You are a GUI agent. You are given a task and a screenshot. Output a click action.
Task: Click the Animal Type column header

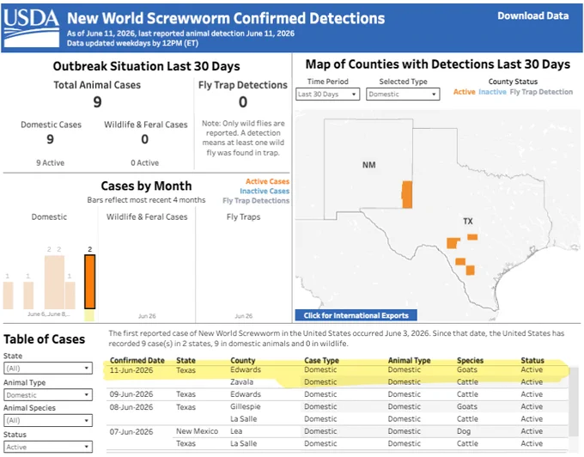pyautogui.click(x=409, y=361)
